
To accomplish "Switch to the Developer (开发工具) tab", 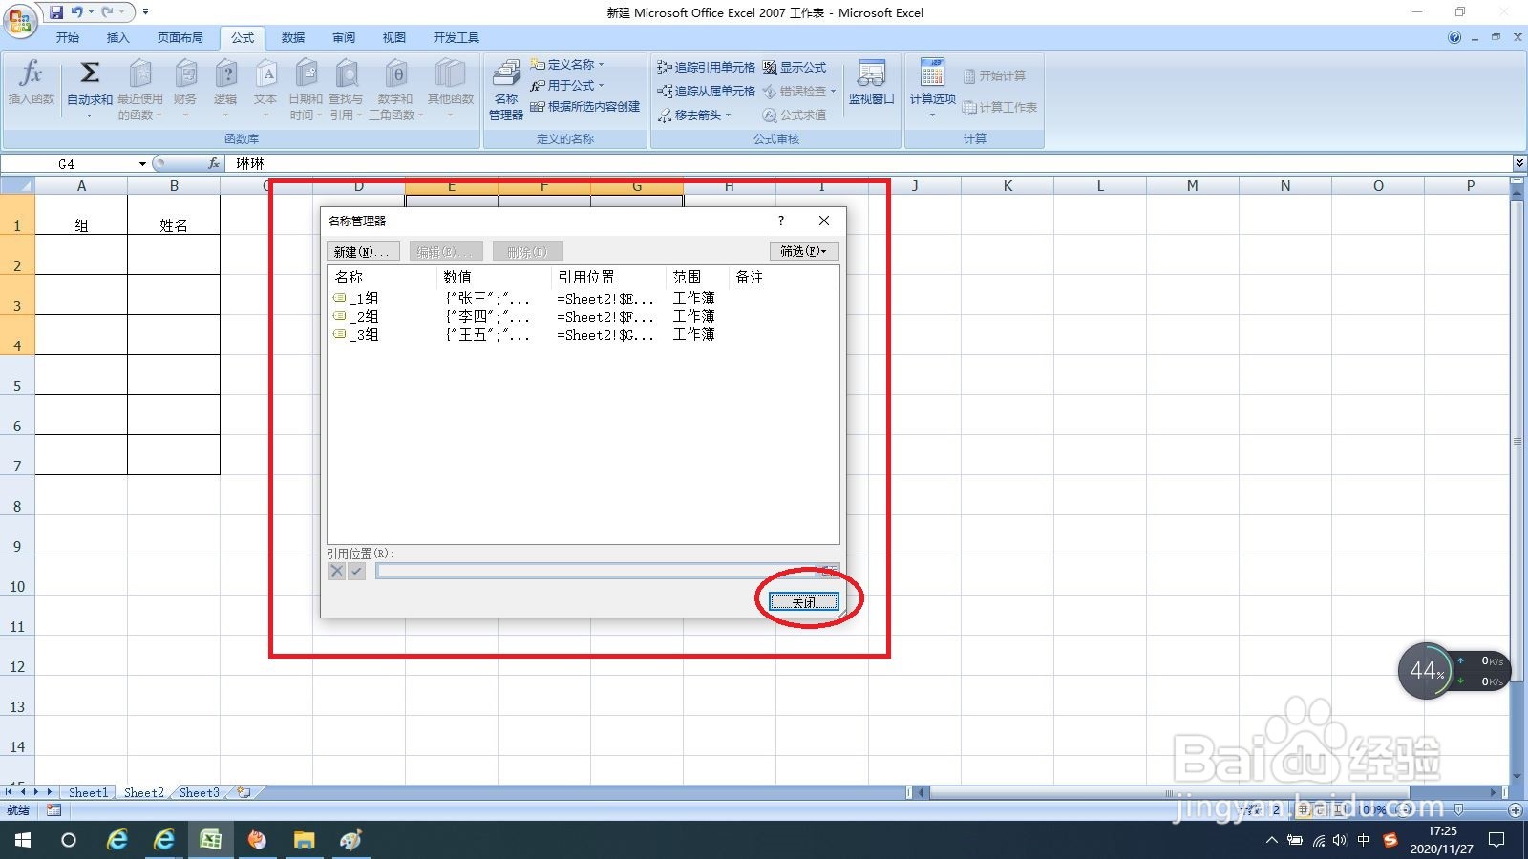I will click(x=456, y=38).
